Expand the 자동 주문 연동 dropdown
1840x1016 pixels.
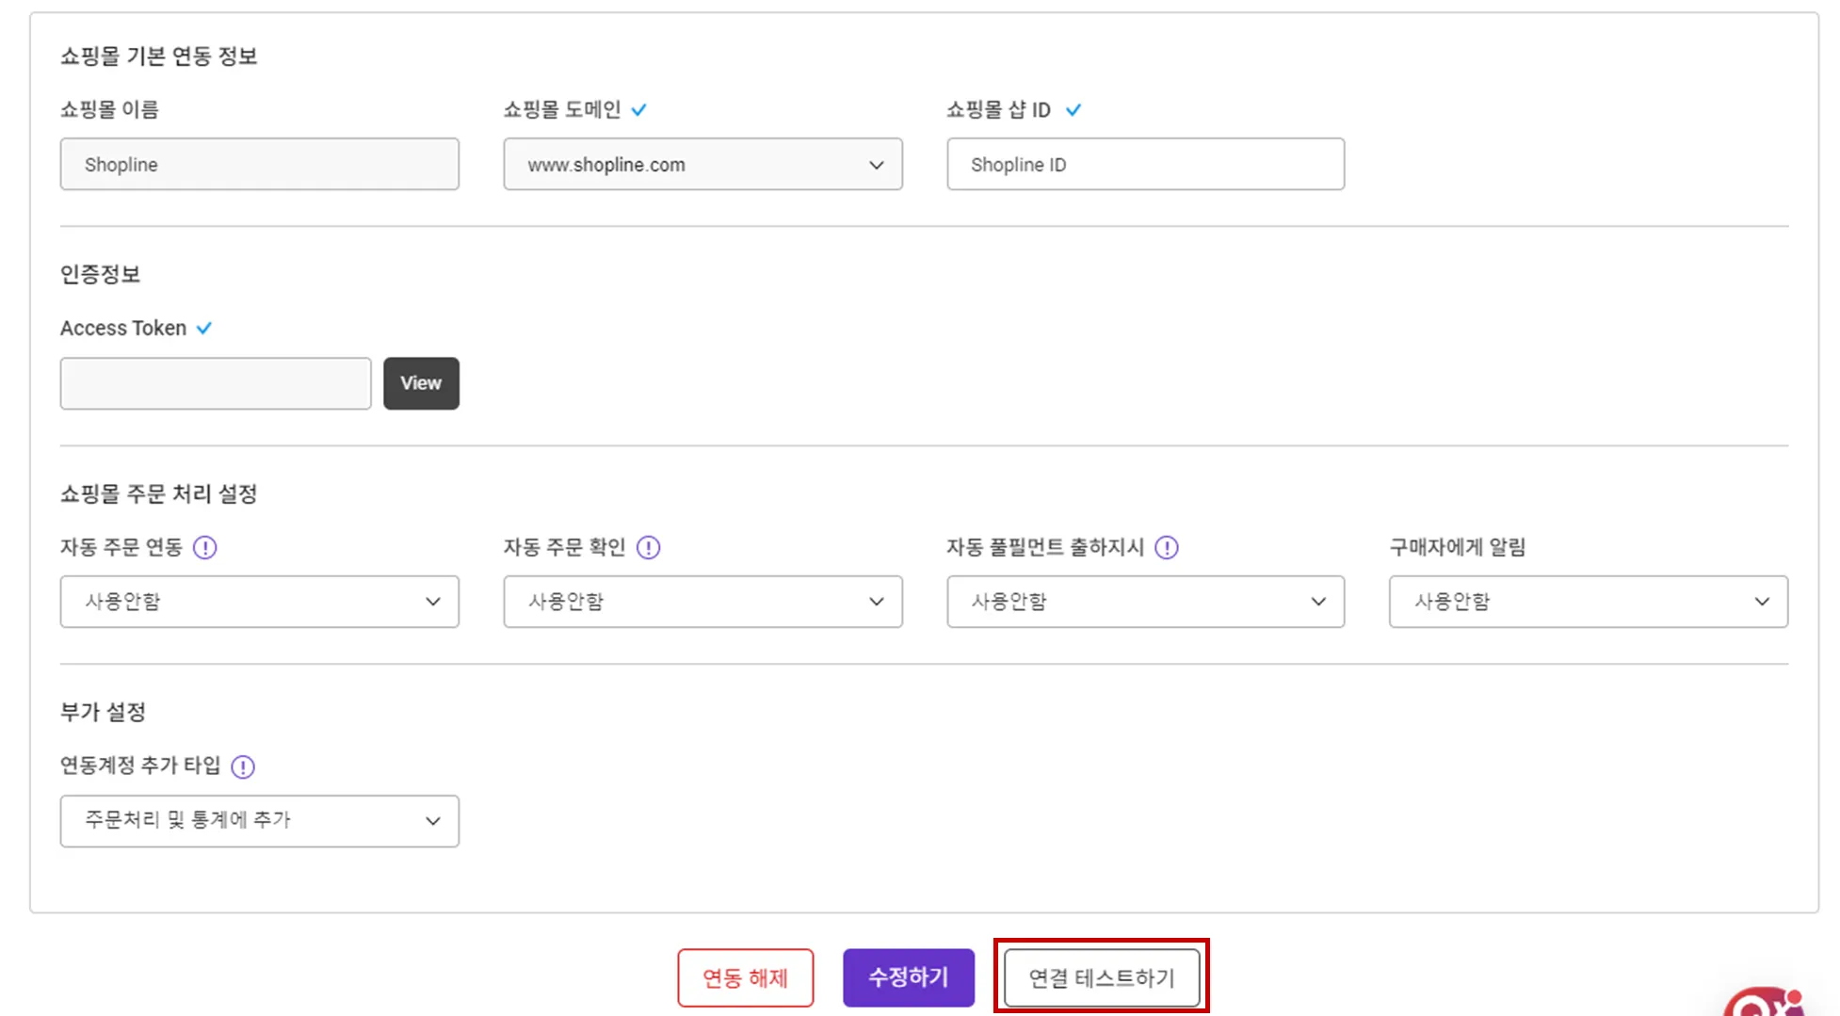[x=259, y=602]
